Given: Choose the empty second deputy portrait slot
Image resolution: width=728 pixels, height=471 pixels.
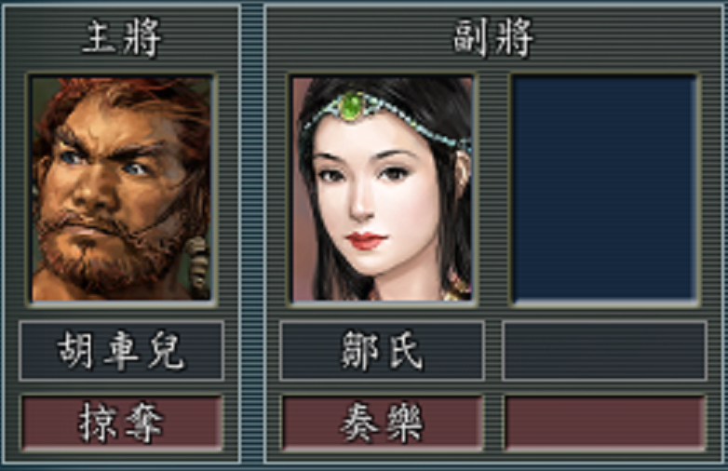Looking at the screenshot, I should coord(605,189).
